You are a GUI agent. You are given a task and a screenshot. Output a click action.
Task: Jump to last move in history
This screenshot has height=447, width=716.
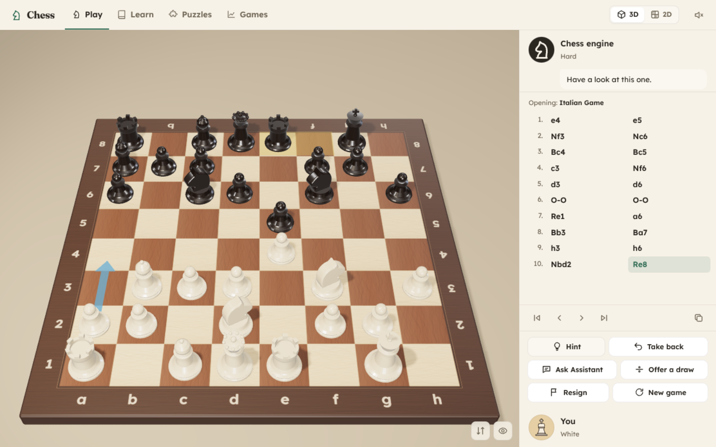604,318
